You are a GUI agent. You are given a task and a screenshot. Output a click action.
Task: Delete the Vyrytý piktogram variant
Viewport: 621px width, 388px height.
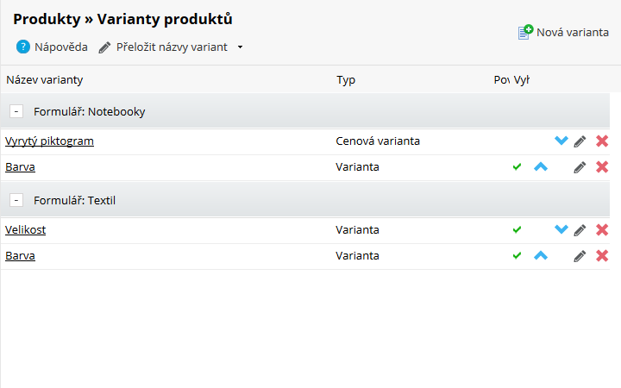click(602, 141)
